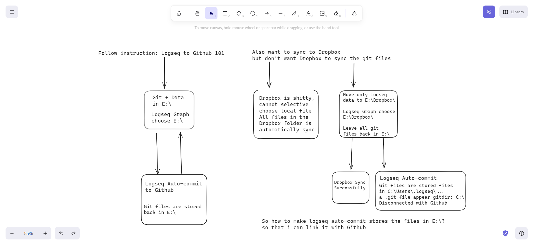This screenshot has height=245, width=533.
Task: Select the Ellipse tool
Action: [253, 13]
